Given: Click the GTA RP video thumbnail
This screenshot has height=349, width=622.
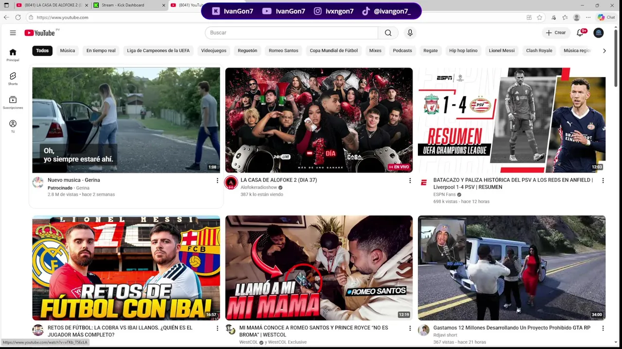Looking at the screenshot, I should click(512, 268).
